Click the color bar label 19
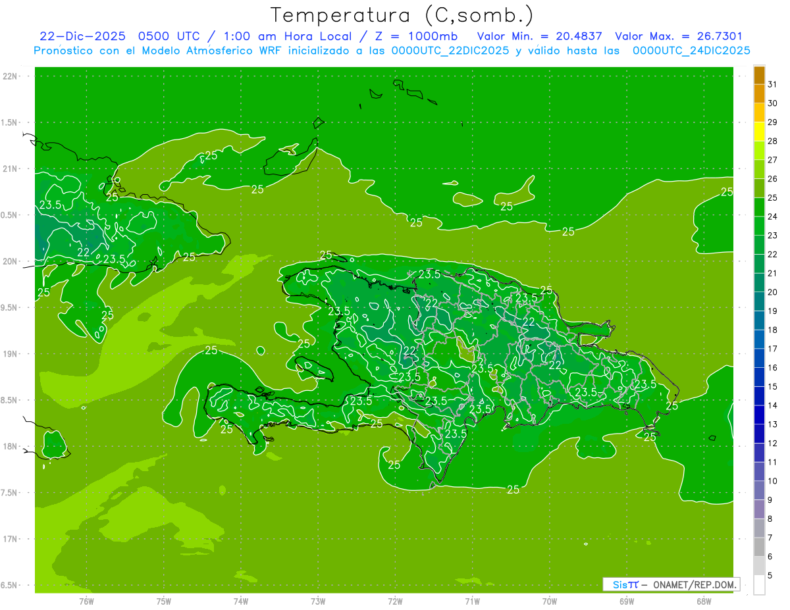 coord(772,311)
